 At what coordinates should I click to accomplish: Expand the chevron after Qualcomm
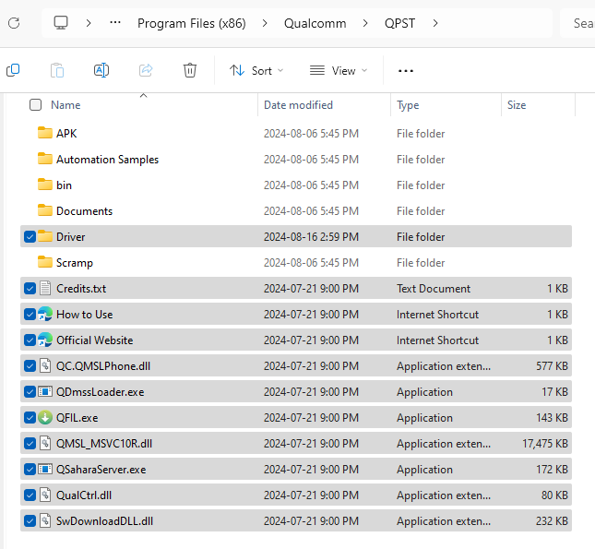coord(365,23)
